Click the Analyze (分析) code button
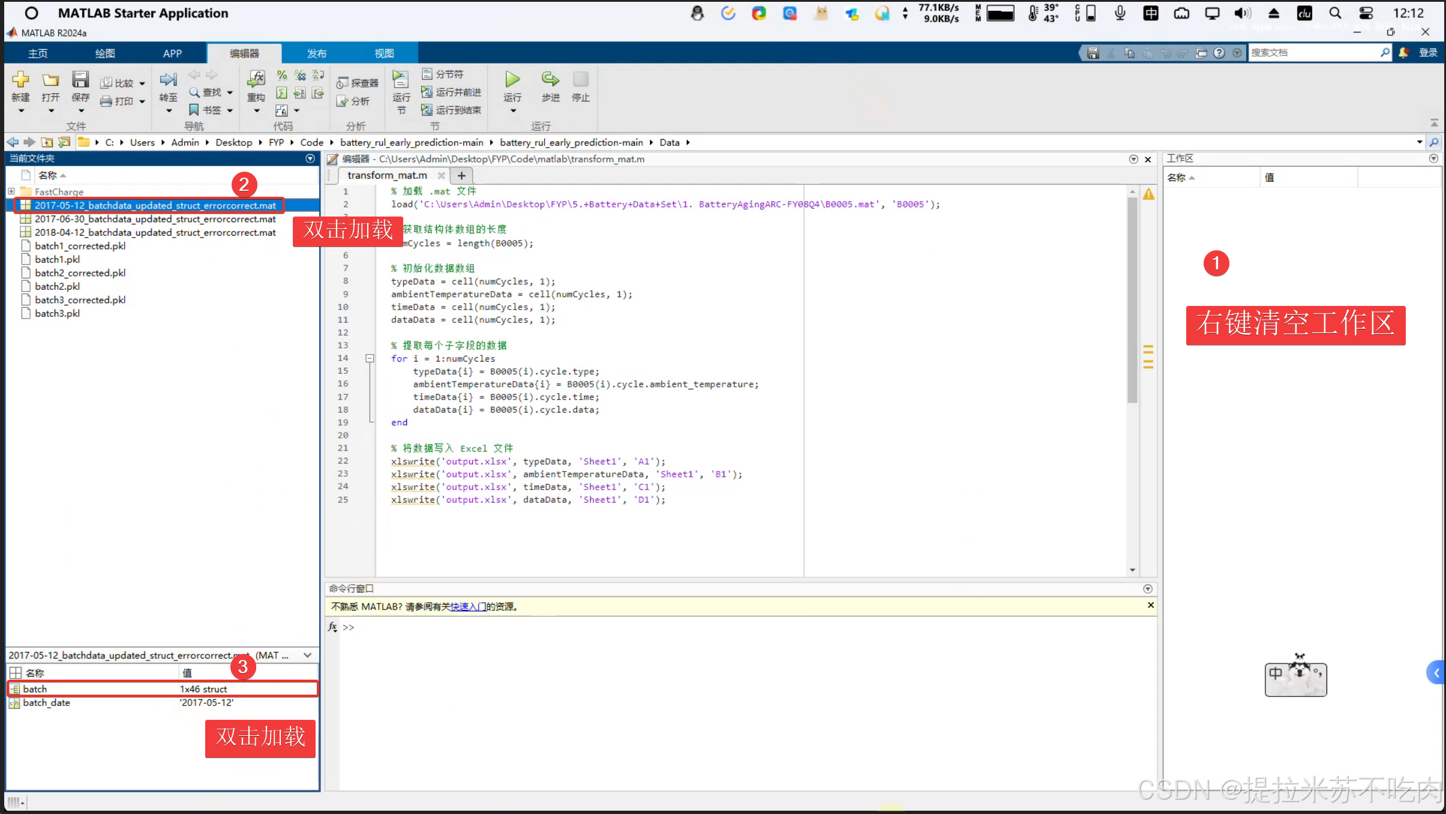The height and width of the screenshot is (814, 1446). pos(353,101)
